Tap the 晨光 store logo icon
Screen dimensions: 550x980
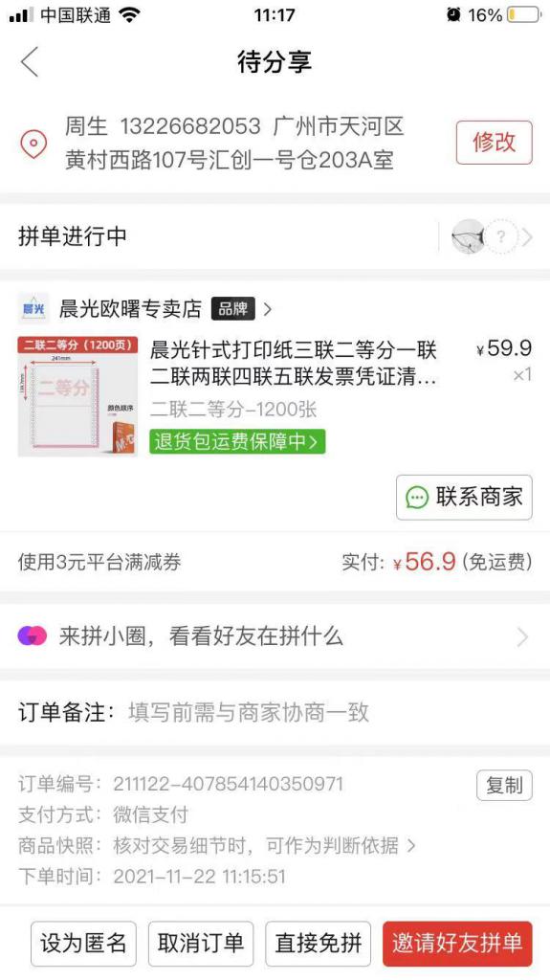point(33,308)
